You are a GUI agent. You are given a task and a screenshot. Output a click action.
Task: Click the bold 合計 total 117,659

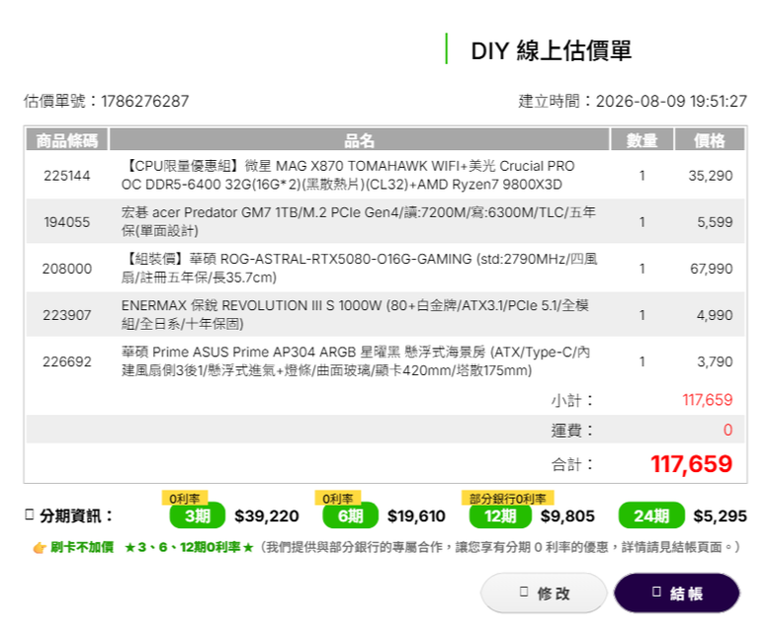tap(692, 463)
